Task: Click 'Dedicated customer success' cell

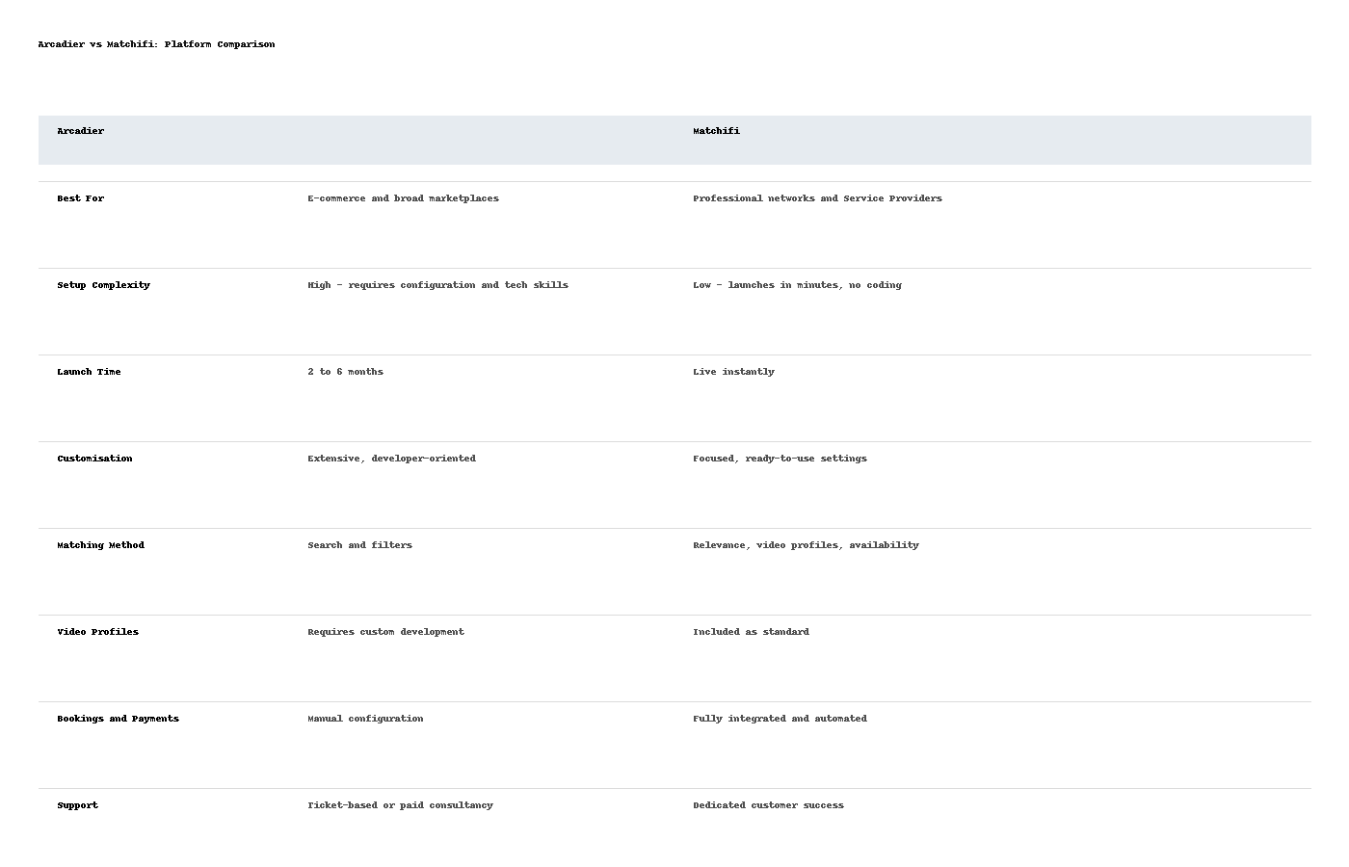Action: (x=768, y=805)
